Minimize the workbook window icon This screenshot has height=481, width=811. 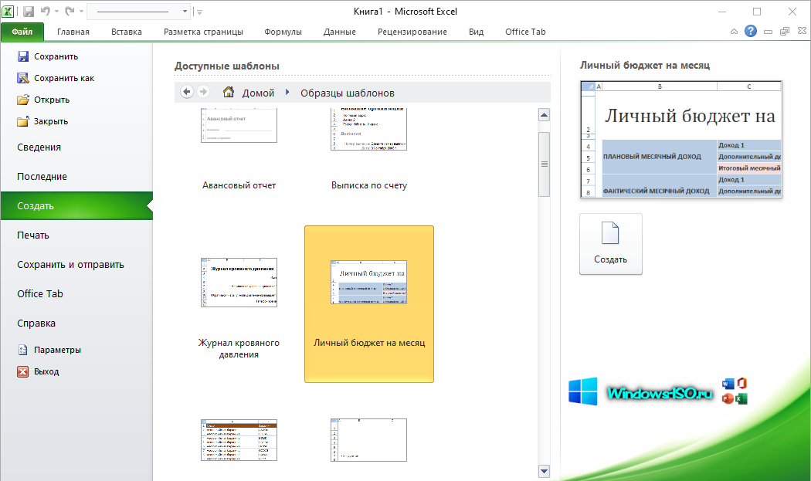[768, 32]
